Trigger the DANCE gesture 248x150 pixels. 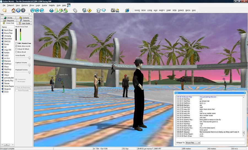181,10
